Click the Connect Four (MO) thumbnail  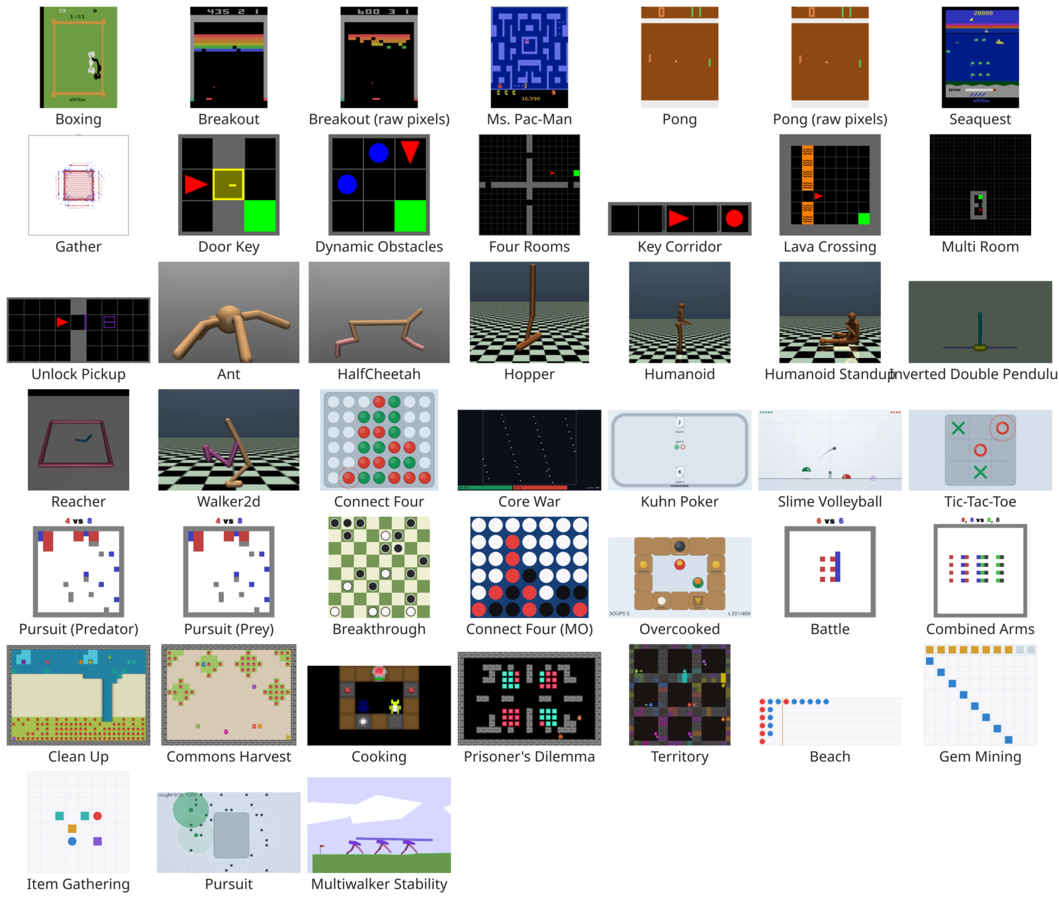529,568
